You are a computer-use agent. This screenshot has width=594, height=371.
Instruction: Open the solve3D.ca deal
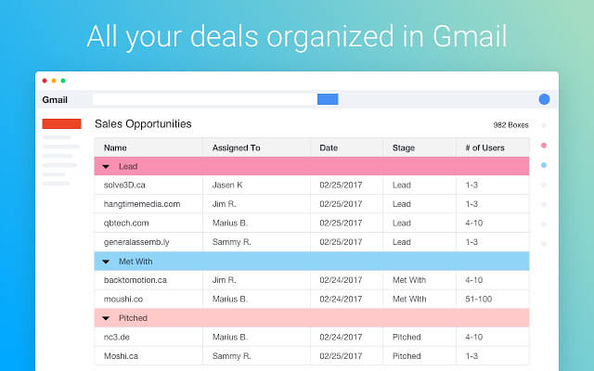tap(125, 185)
